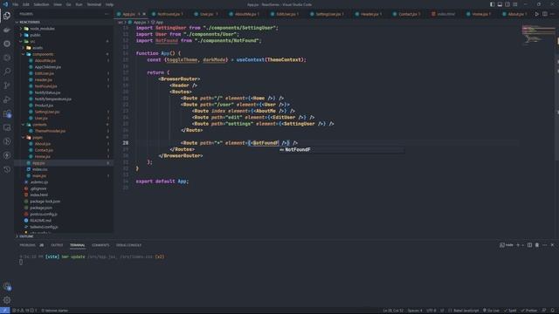
Task: Click the Go Live status bar item
Action: (x=491, y=311)
